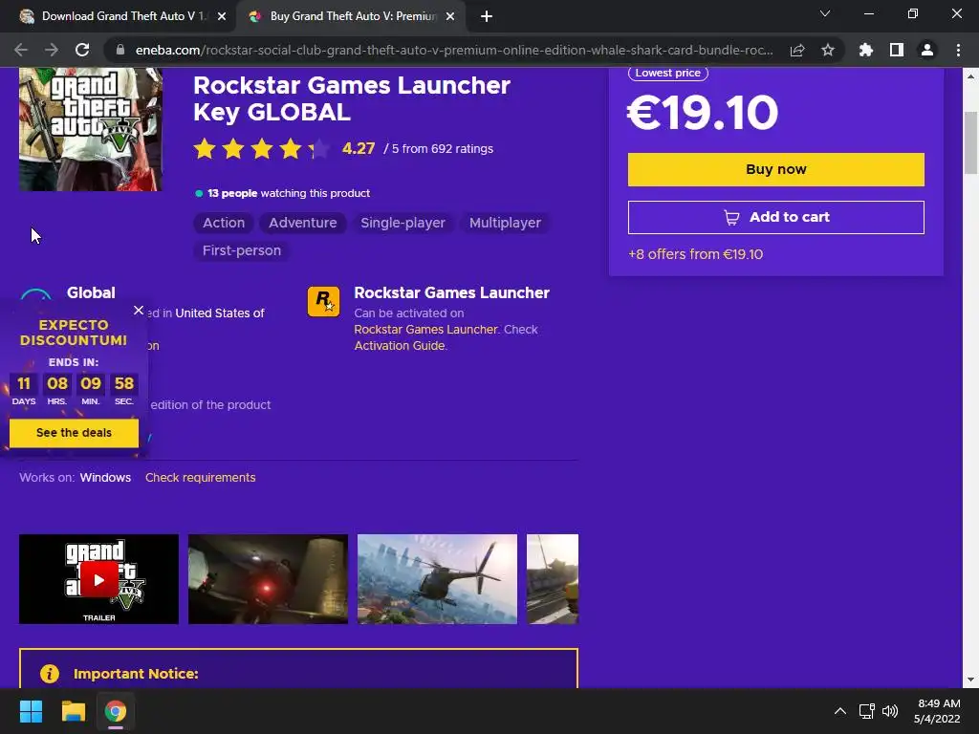Add the game to cart
The image size is (979, 734).
[776, 217]
